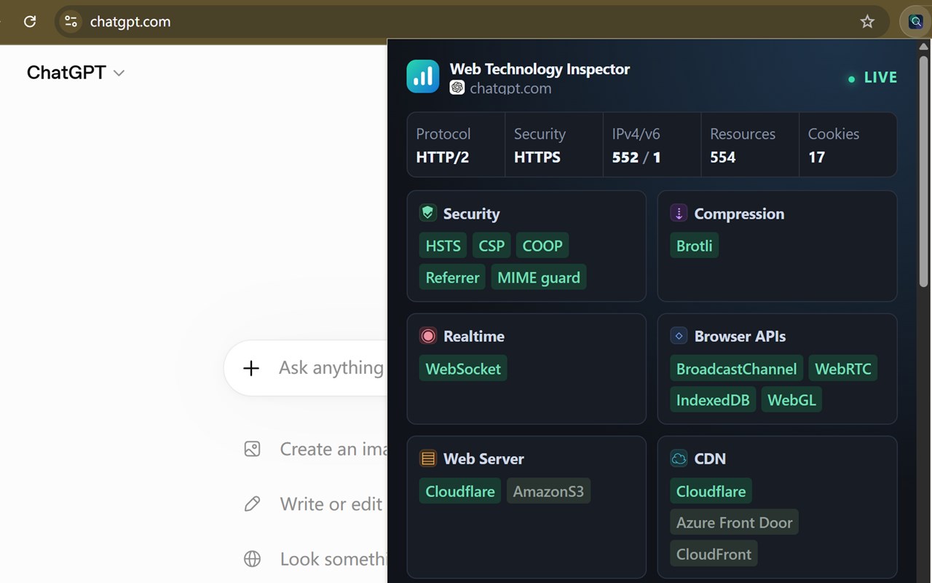This screenshot has width=932, height=583.
Task: Select the MIME guard tag
Action: coord(539,277)
